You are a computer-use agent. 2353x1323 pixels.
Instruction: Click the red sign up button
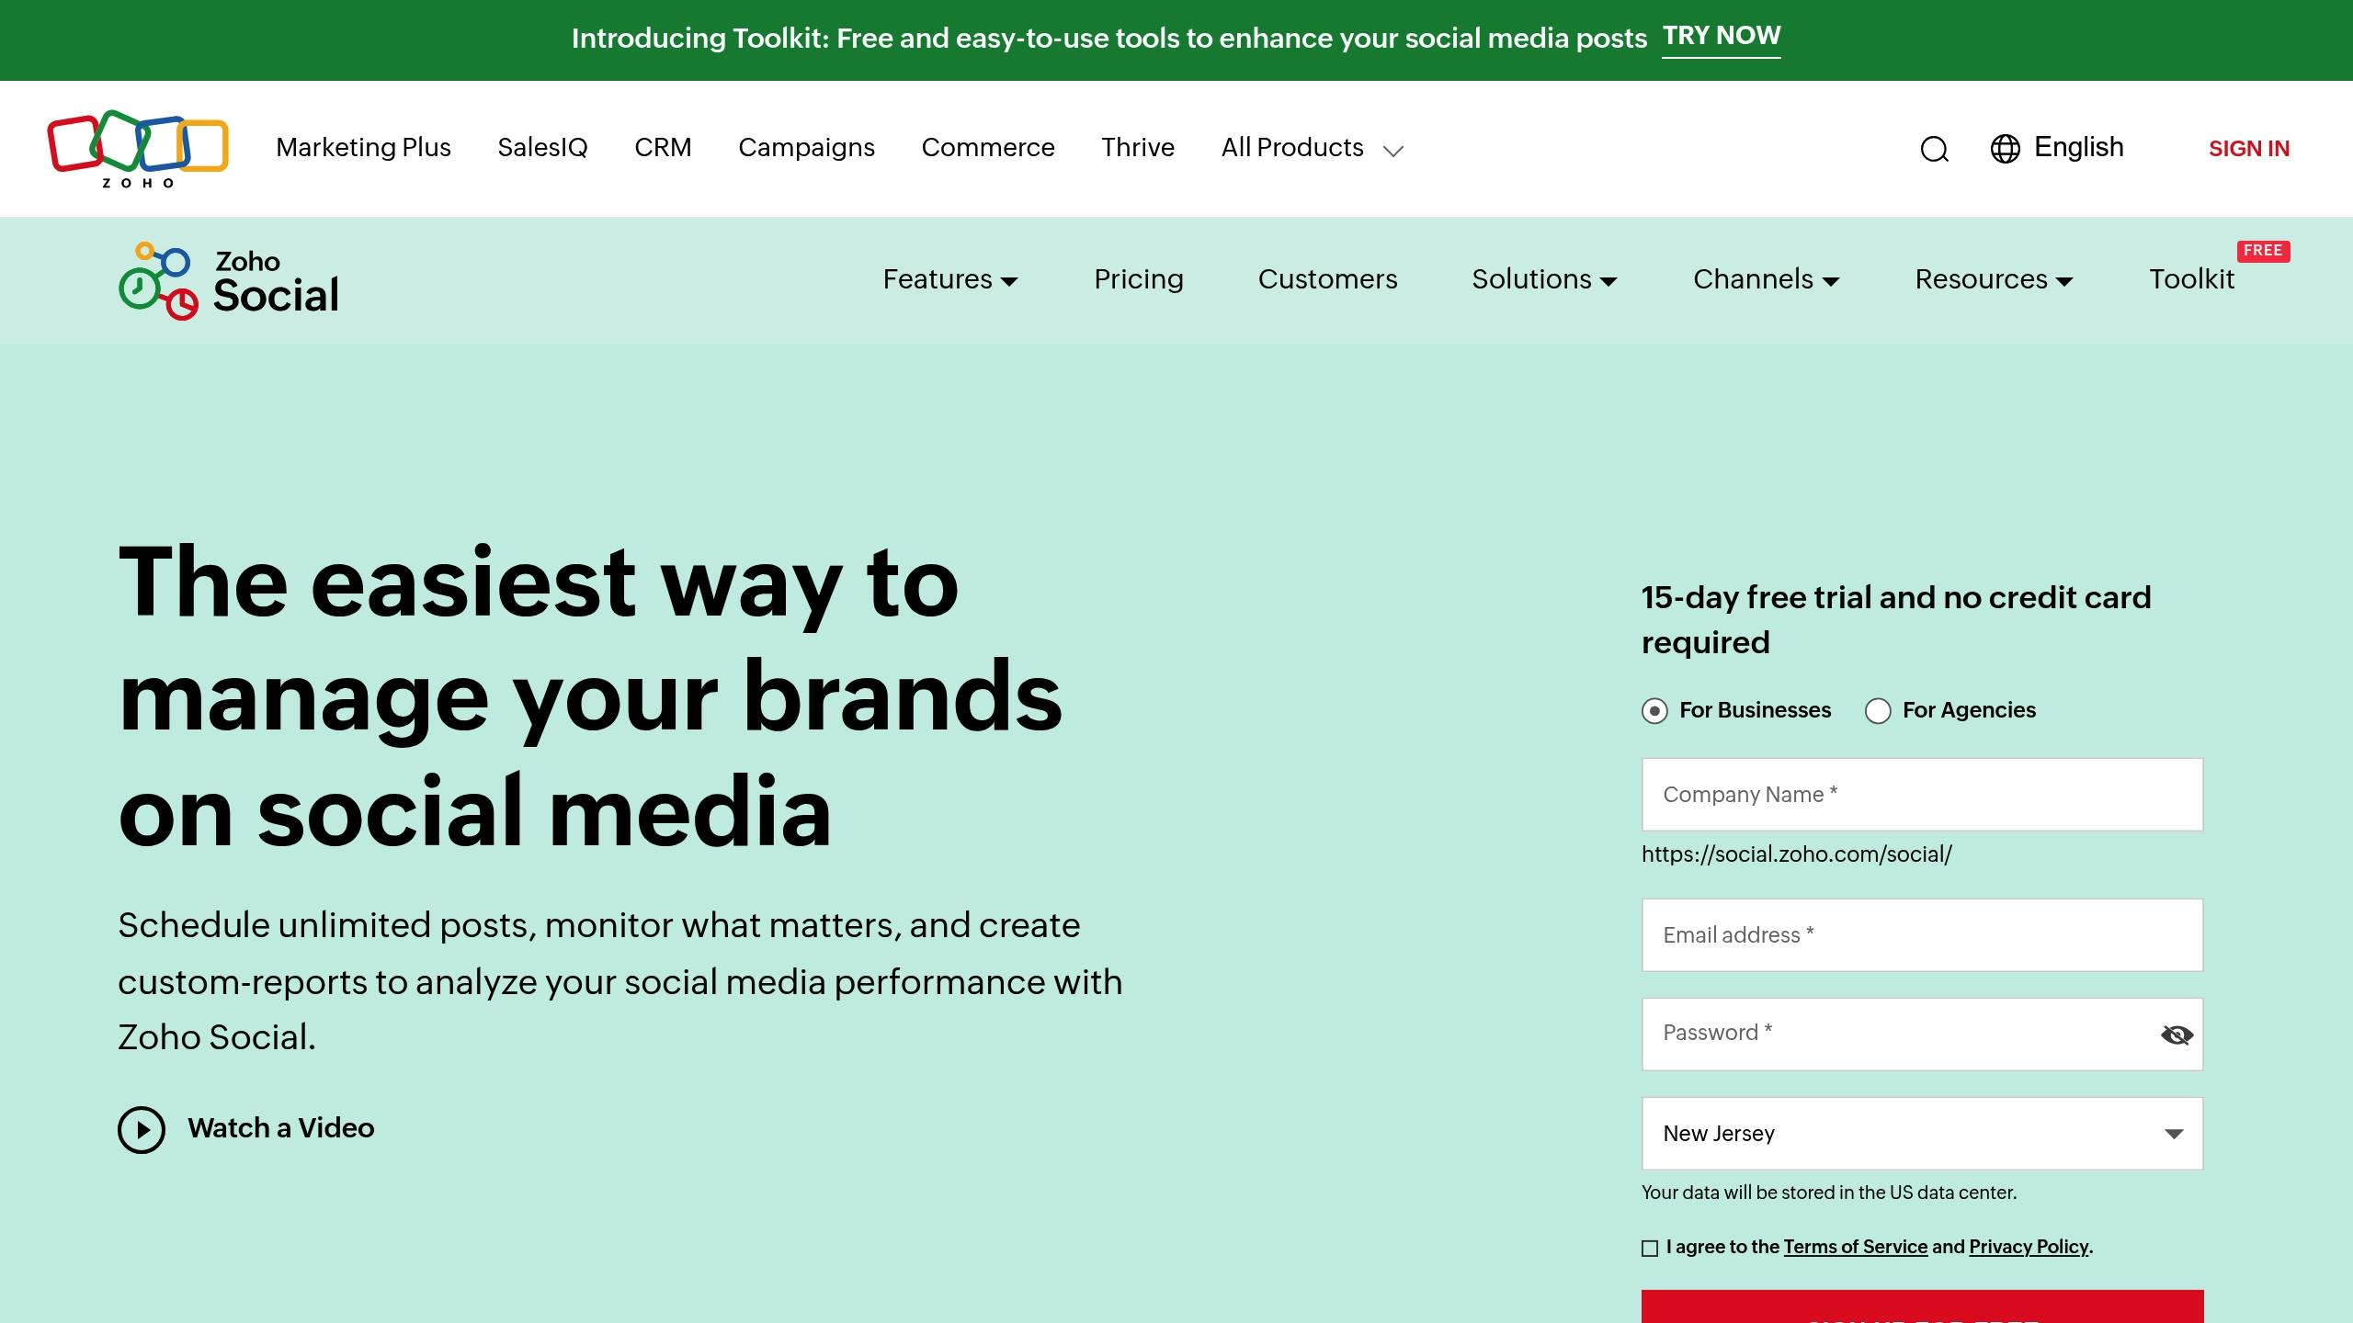click(x=1922, y=1306)
